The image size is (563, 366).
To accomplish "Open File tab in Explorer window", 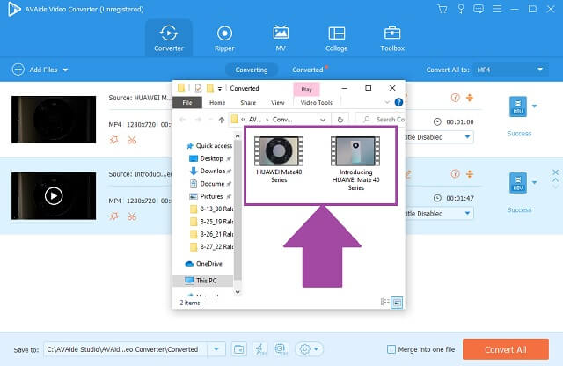I will (x=187, y=103).
